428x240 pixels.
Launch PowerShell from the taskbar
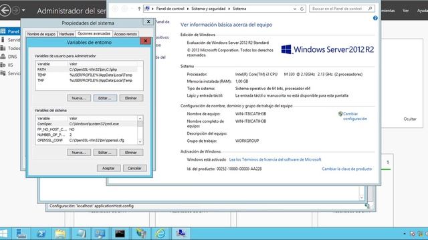click(41, 233)
